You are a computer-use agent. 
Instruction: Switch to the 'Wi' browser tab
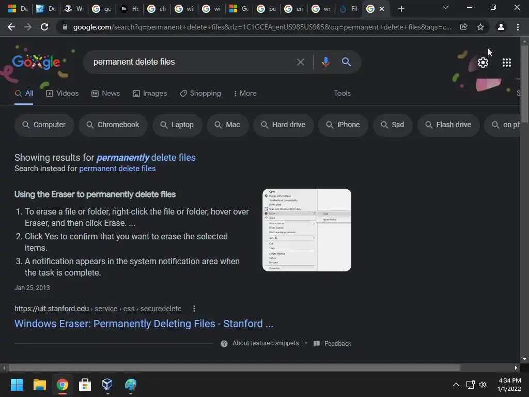pos(74,9)
